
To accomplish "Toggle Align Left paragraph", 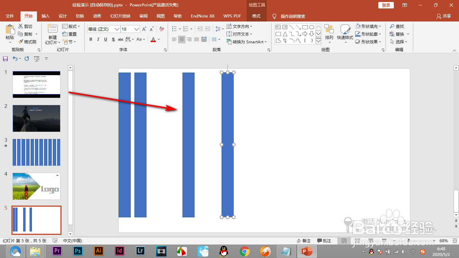I will [174, 39].
